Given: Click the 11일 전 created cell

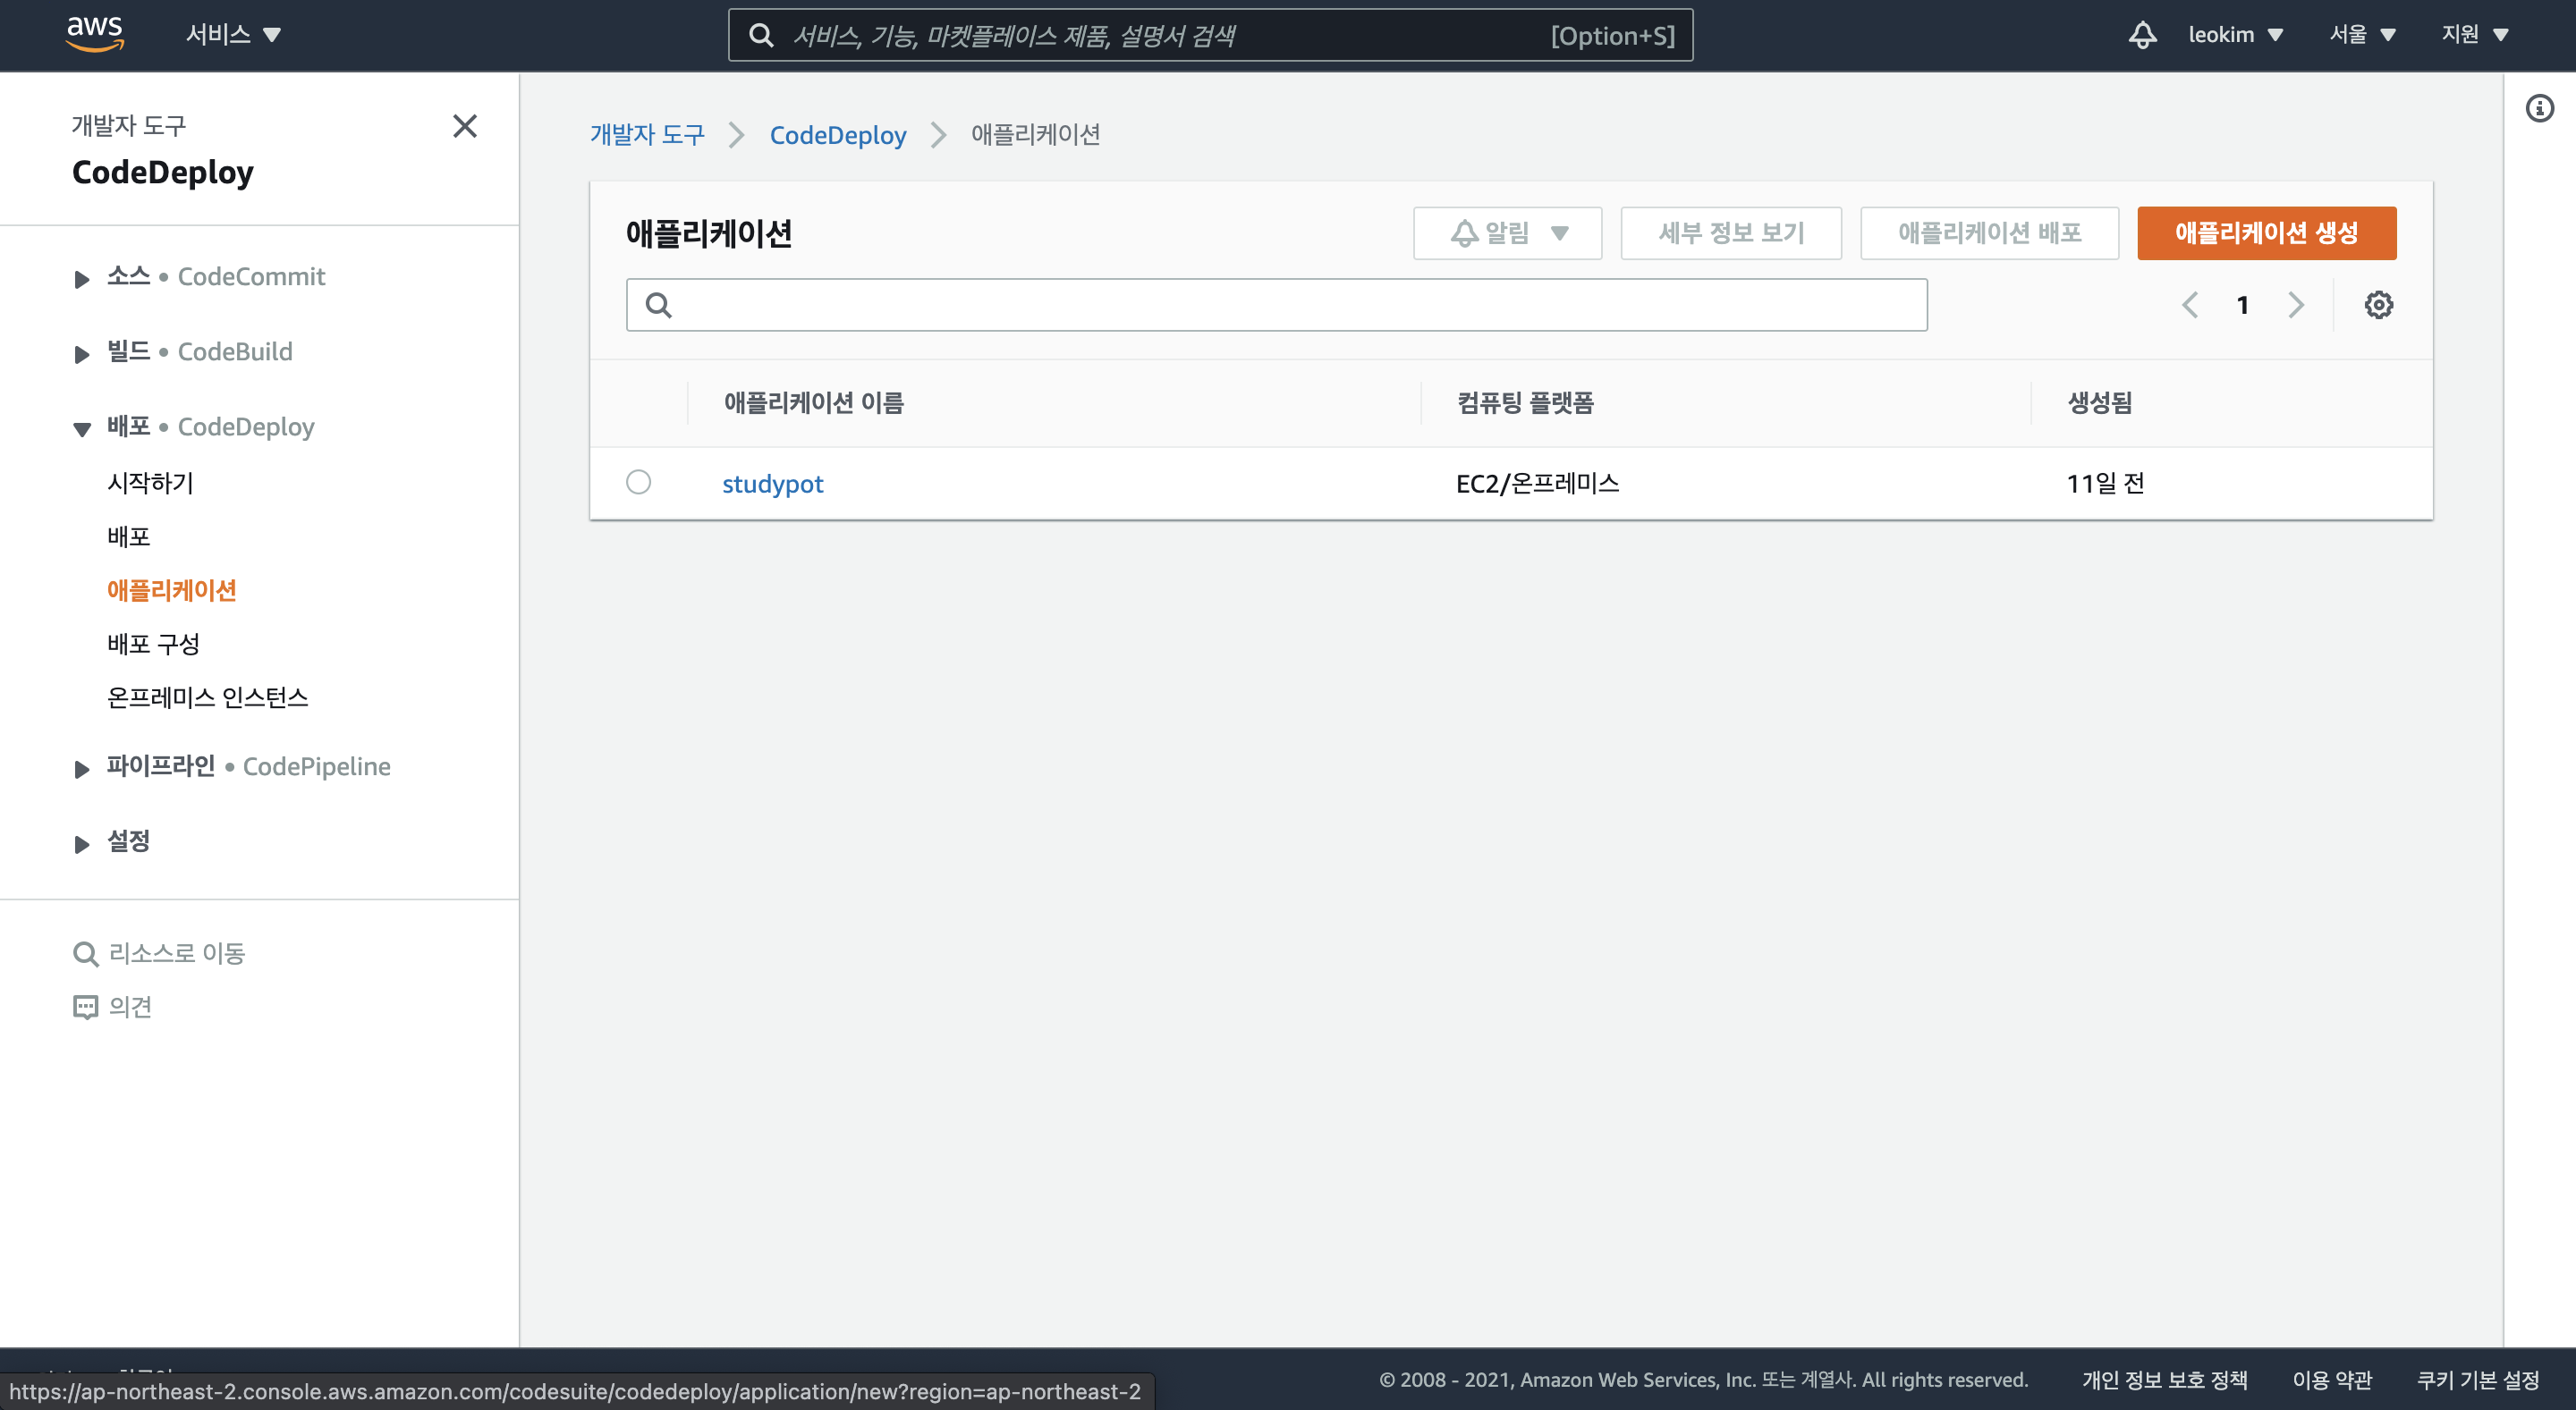Looking at the screenshot, I should coord(2105,484).
